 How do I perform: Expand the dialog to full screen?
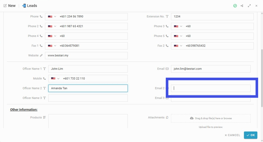click(x=249, y=6)
